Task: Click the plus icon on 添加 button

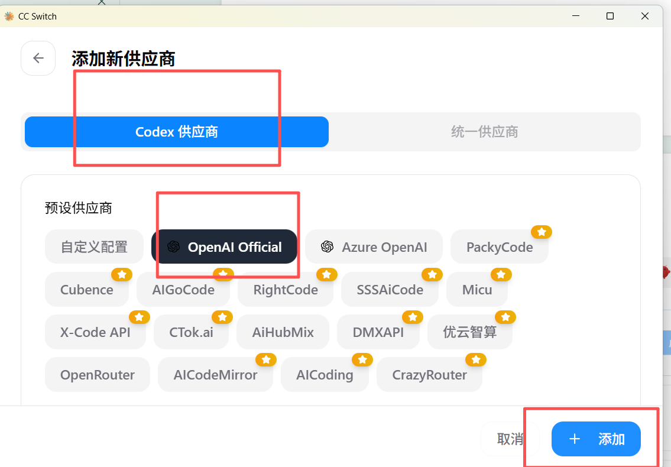Action: coord(575,439)
